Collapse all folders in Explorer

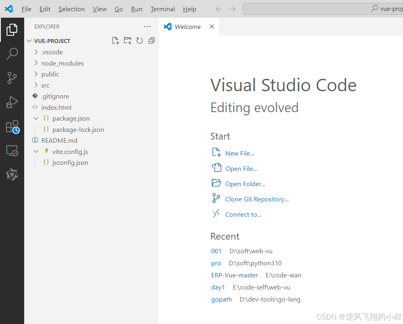[x=152, y=41]
